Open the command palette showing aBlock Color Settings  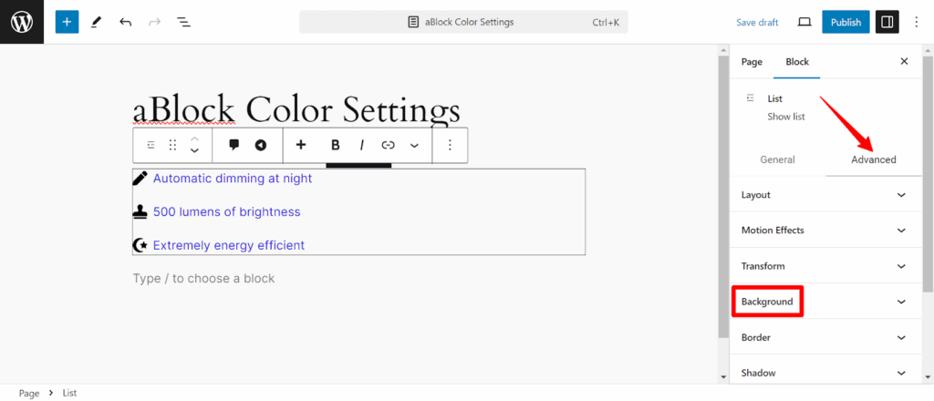463,22
